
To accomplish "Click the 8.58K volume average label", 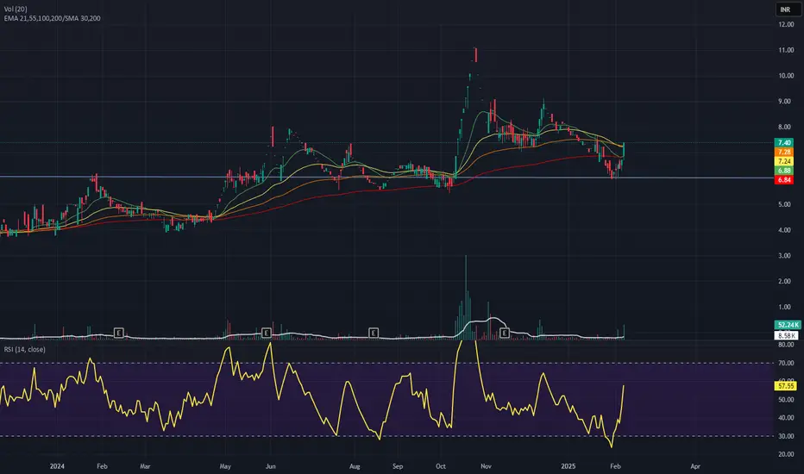I will click(x=786, y=335).
